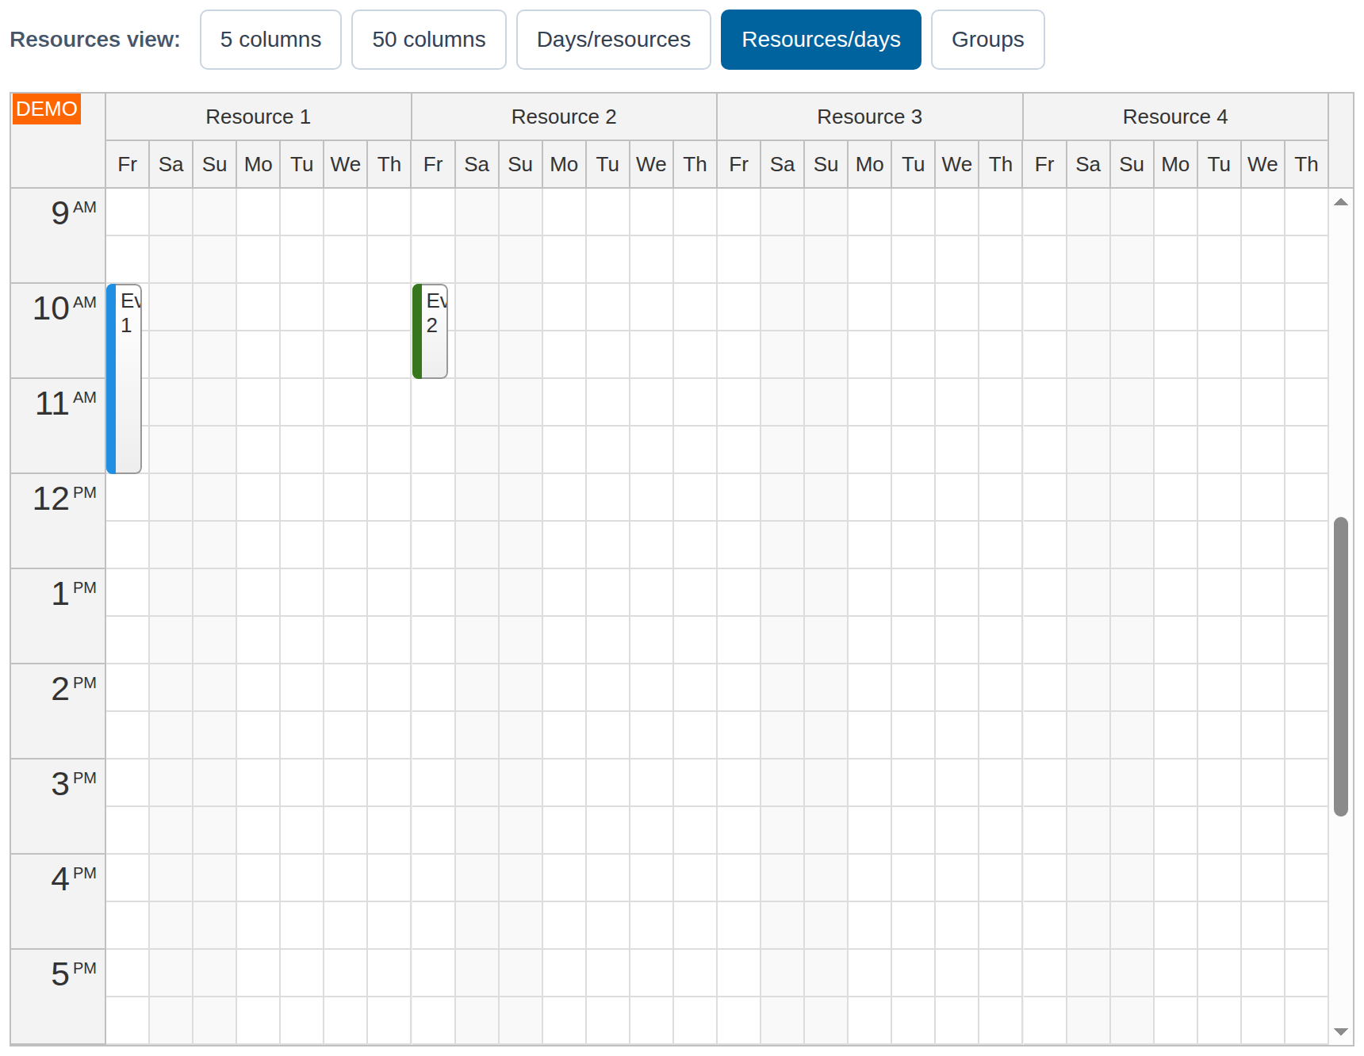Select the Days/resources view

614,40
